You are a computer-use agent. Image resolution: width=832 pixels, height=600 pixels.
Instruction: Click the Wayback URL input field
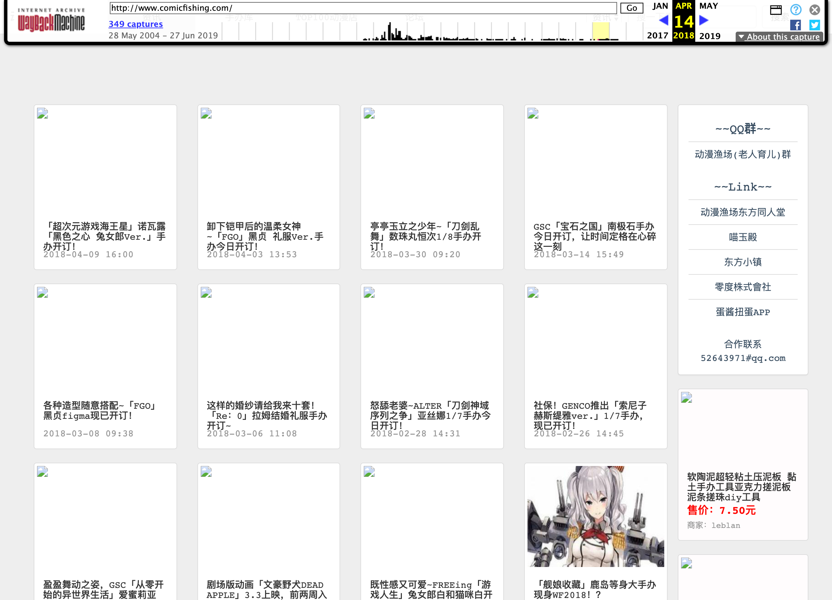363,8
